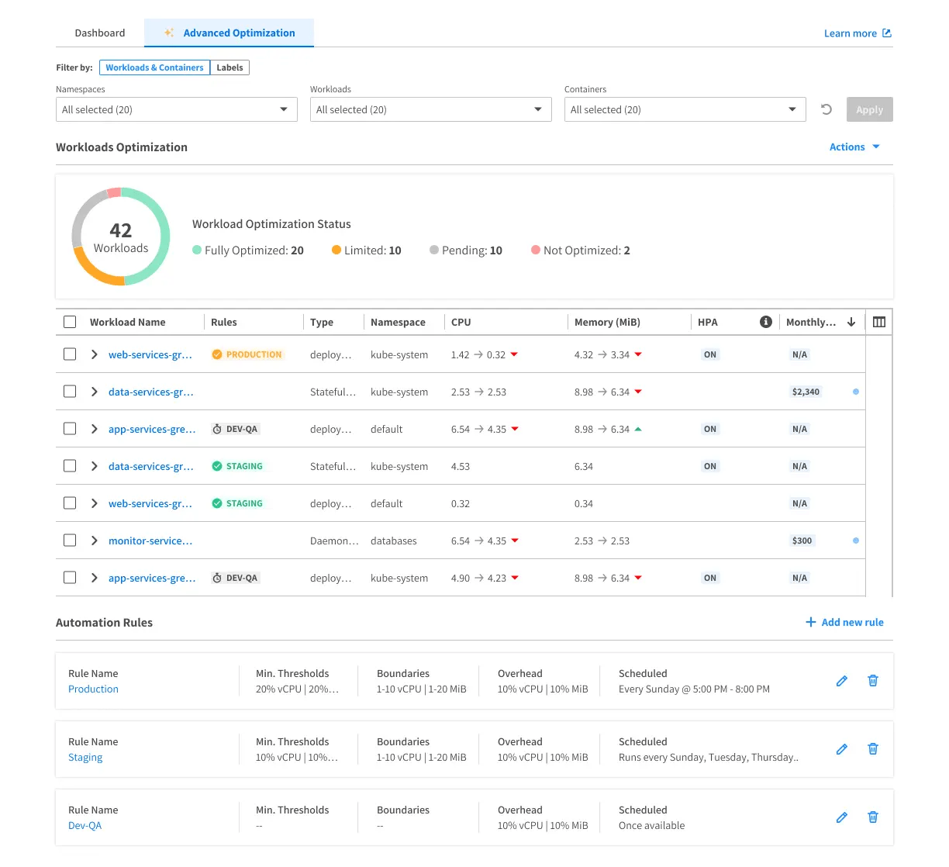Click the reset filters refresh icon

click(x=826, y=109)
